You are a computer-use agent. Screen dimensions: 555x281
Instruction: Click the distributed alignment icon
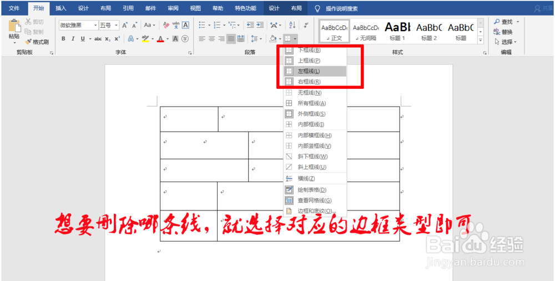click(x=241, y=39)
